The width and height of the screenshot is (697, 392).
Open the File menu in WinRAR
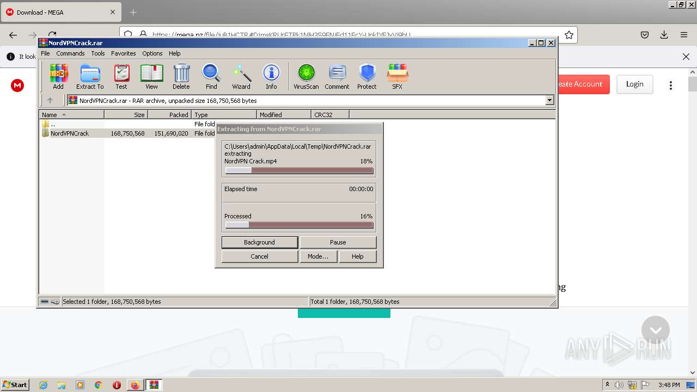point(45,53)
